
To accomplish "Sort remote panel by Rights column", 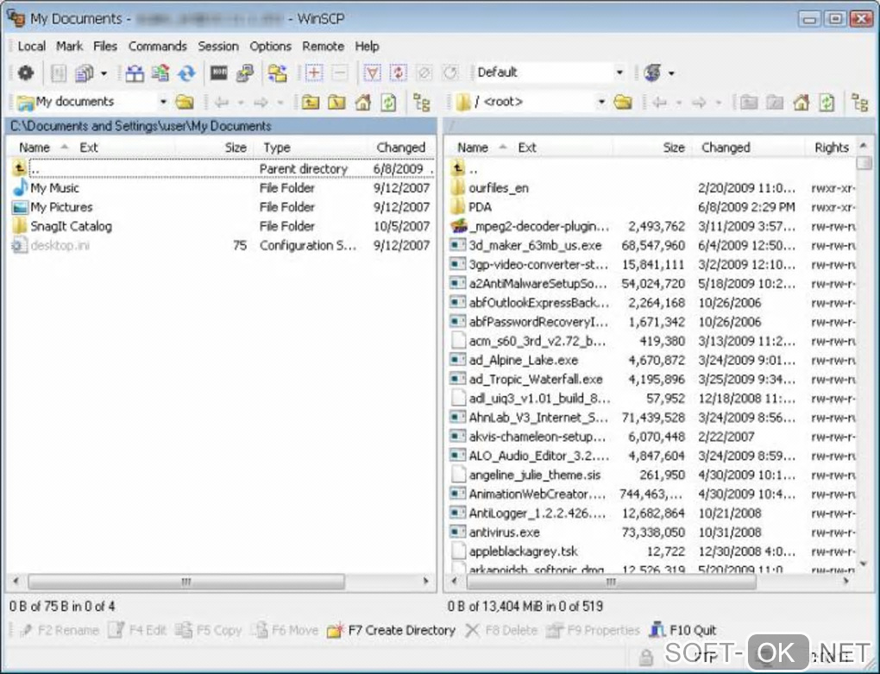I will coord(831,148).
